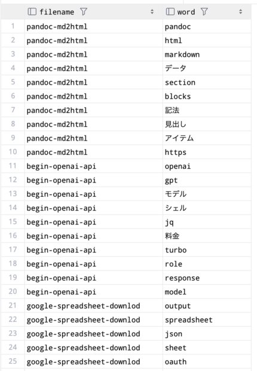Select the cell containing 'markdown'

(207, 54)
